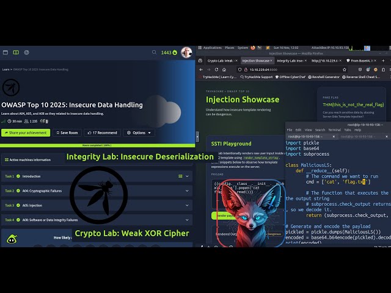The width and height of the screenshot is (391, 293).
Task: Click the OWASP room breadcrumb text
Action: tap(41, 70)
